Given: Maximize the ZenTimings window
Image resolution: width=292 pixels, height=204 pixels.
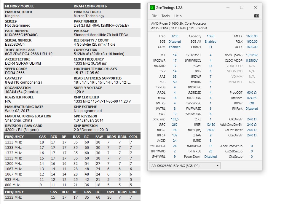Looking at the screenshot, I should tap(242, 7).
